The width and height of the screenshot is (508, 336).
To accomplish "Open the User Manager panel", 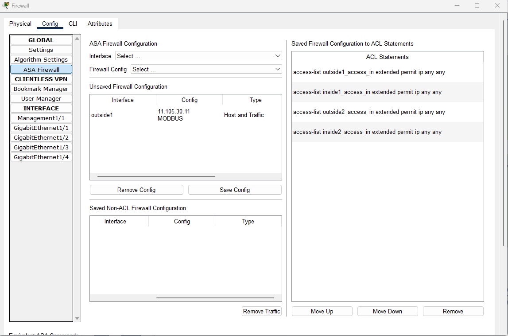I will [x=41, y=98].
